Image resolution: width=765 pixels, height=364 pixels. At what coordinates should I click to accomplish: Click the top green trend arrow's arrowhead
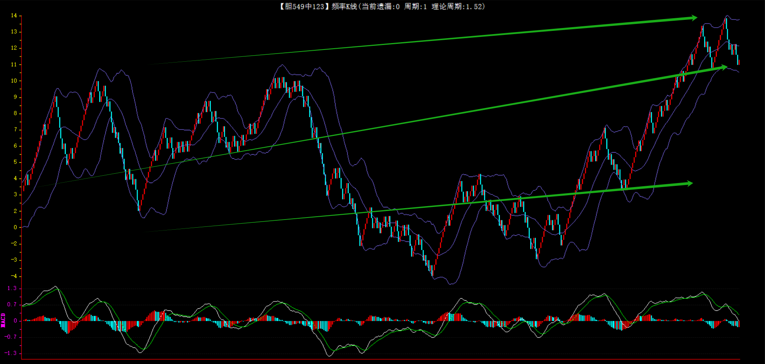tap(694, 18)
